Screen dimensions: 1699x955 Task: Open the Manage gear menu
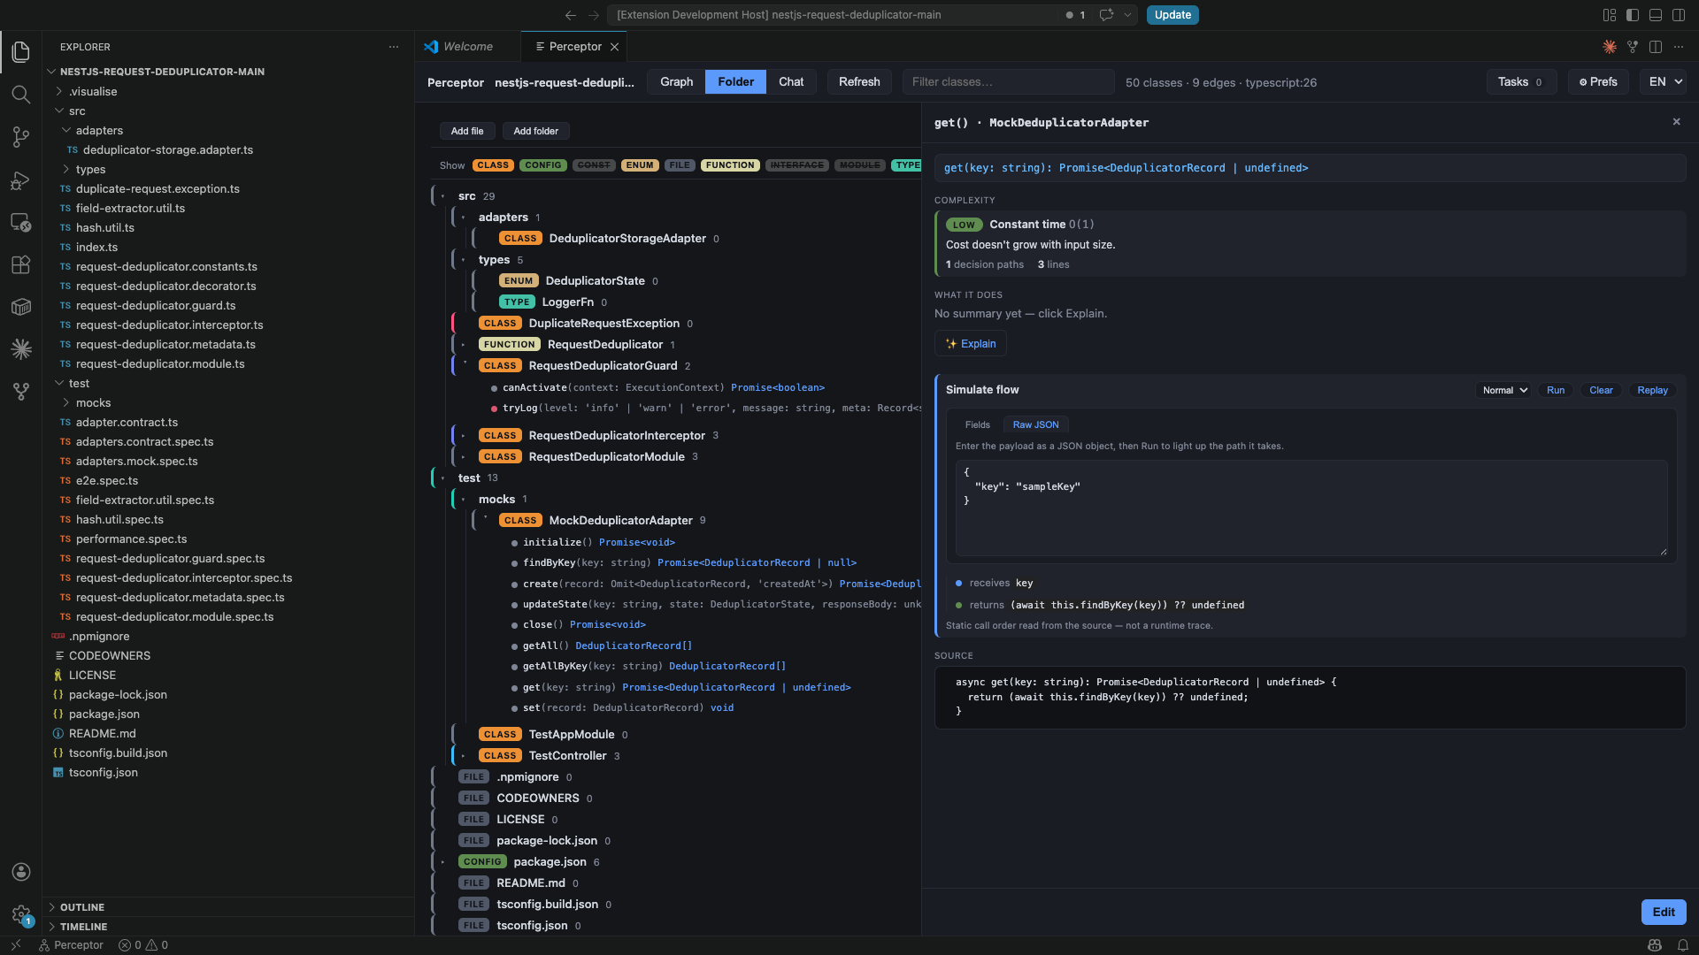tap(21, 914)
